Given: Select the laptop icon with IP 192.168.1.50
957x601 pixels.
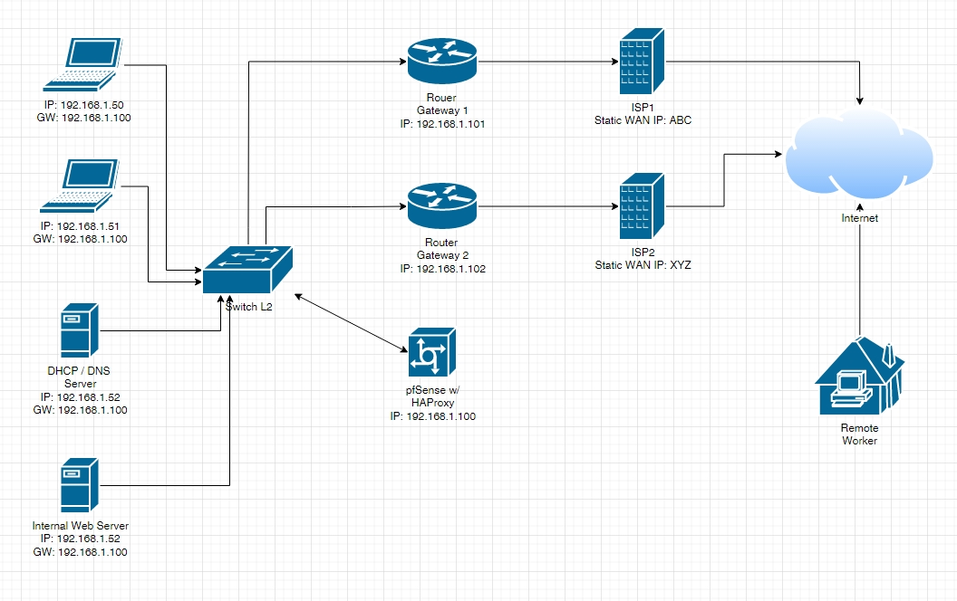Looking at the screenshot, I should tap(82, 65).
